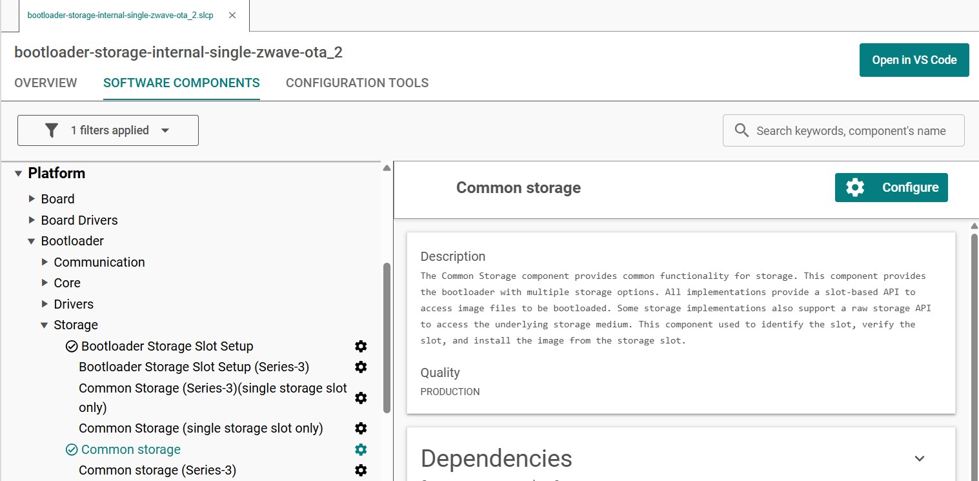Click gear beside Common Storage (single storage slot only)
The image size is (979, 481).
click(361, 428)
